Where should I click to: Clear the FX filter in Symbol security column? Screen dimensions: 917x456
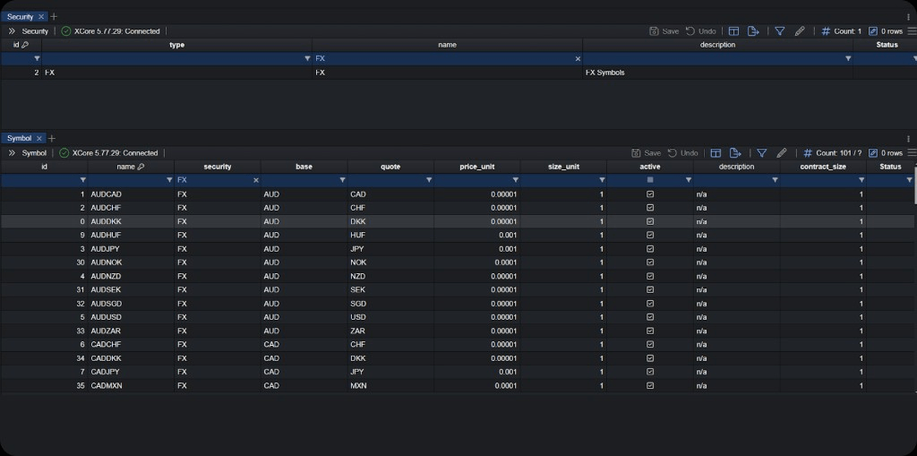[255, 180]
